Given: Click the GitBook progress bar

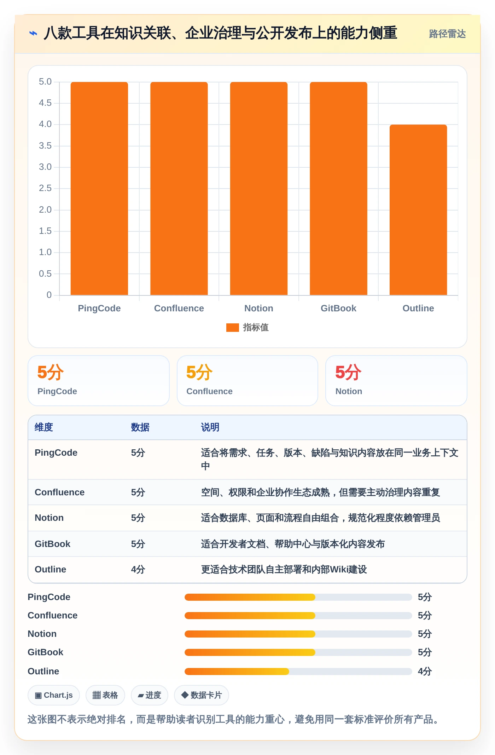Looking at the screenshot, I should tap(298, 652).
